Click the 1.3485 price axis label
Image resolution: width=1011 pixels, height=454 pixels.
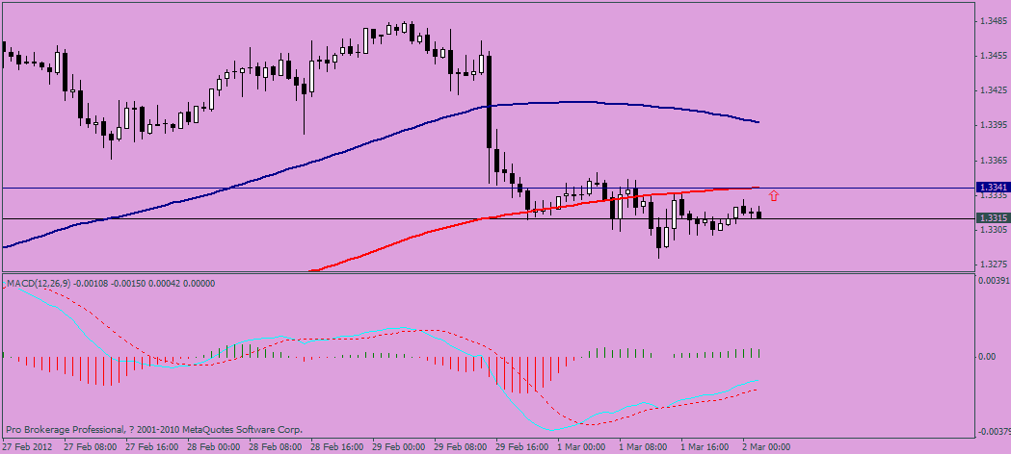tap(993, 20)
